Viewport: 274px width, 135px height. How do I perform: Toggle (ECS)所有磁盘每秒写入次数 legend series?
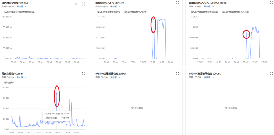tap(234, 12)
